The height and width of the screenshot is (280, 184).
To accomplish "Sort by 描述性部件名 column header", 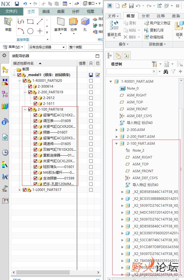I will [x=44, y=63].
